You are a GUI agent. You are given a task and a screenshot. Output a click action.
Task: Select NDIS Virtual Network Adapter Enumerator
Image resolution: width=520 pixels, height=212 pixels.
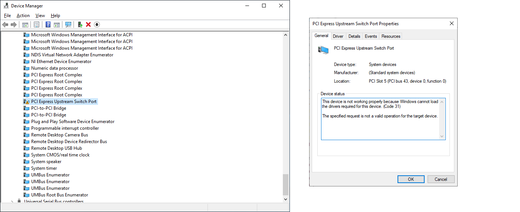72,55
